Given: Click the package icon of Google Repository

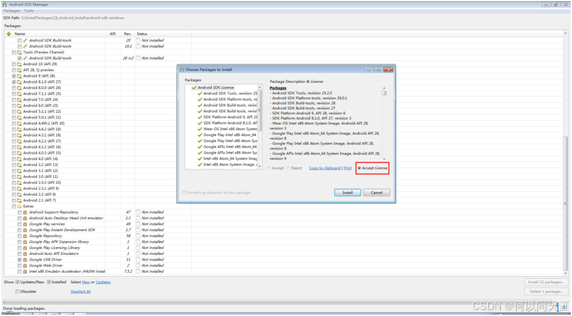Looking at the screenshot, I should pos(25,236).
